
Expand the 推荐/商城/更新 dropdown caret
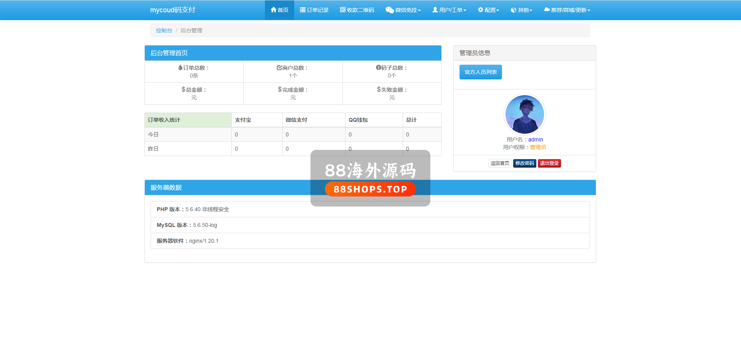[x=589, y=11]
